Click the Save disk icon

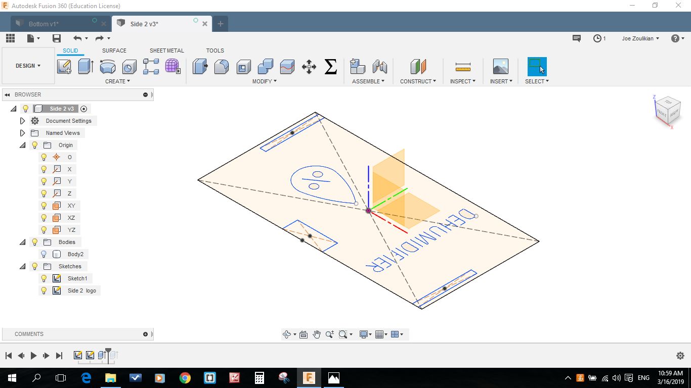click(57, 38)
